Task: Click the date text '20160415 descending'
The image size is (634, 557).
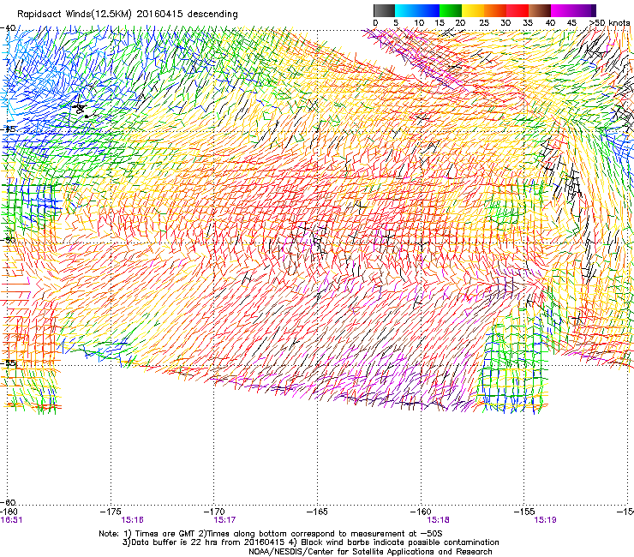Action: click(x=187, y=15)
